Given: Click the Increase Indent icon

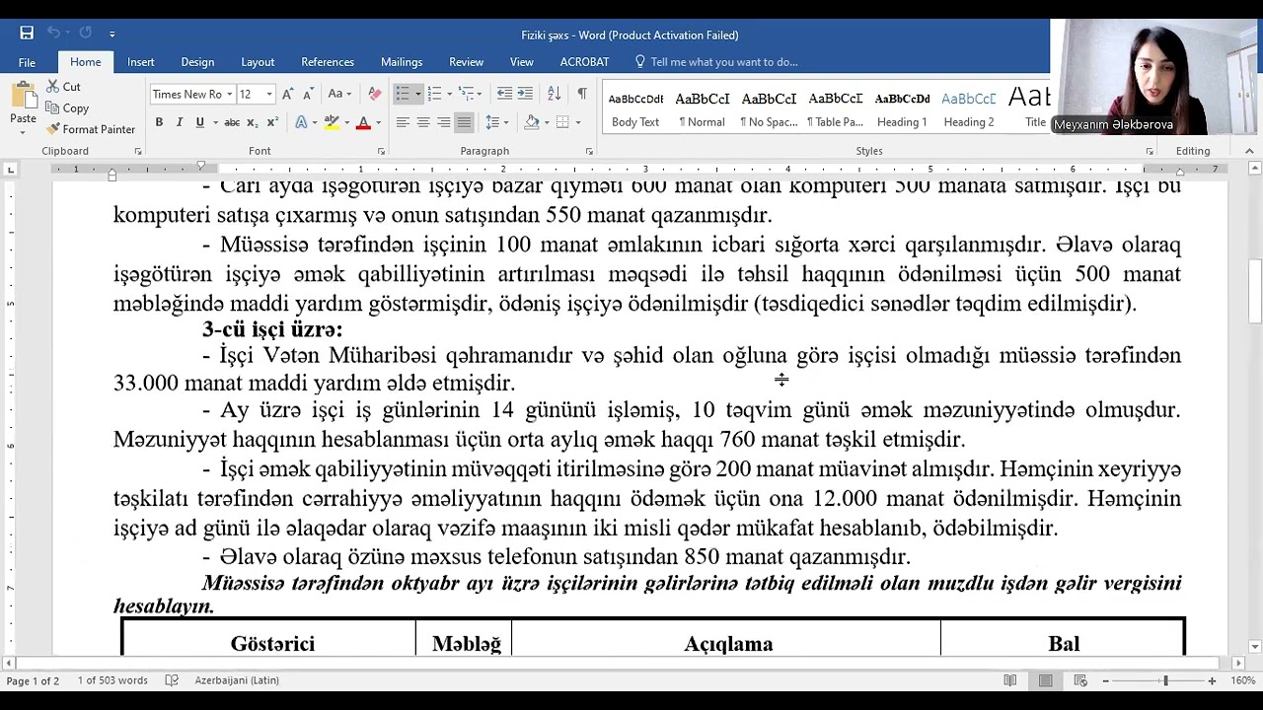Looking at the screenshot, I should (x=525, y=94).
